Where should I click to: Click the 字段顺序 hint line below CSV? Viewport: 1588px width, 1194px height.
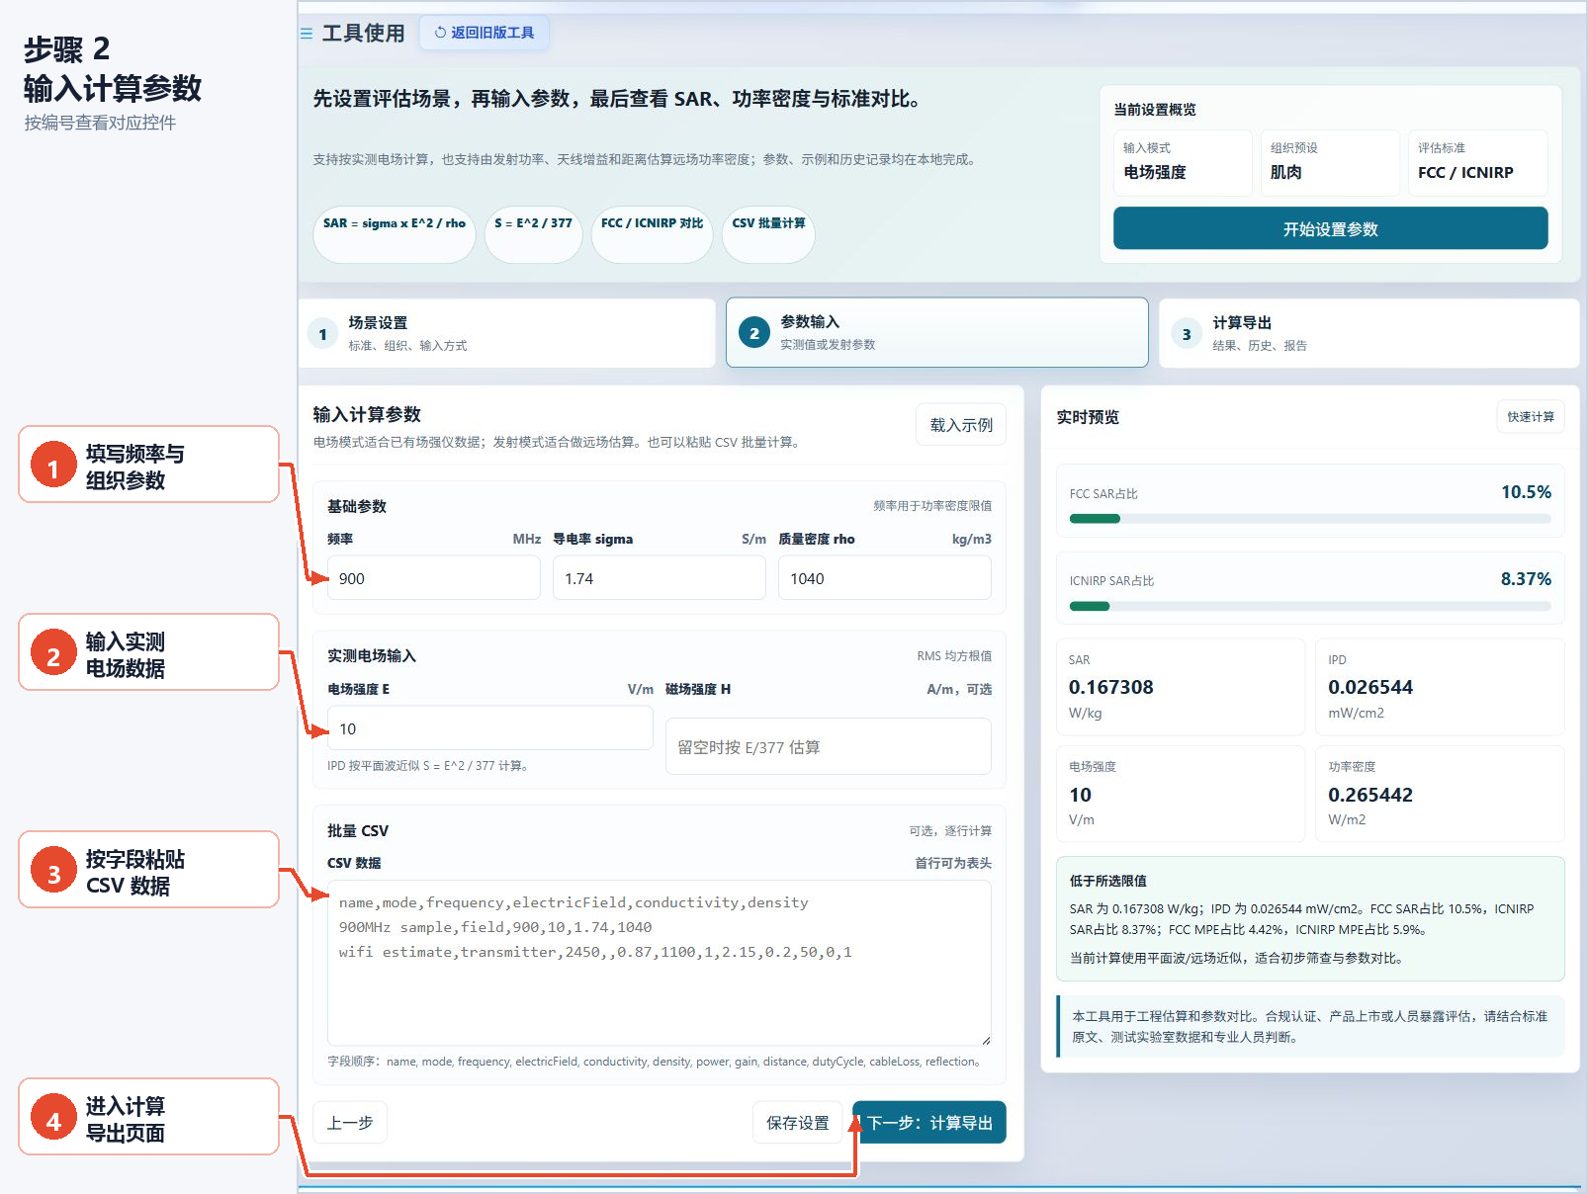tap(654, 1062)
